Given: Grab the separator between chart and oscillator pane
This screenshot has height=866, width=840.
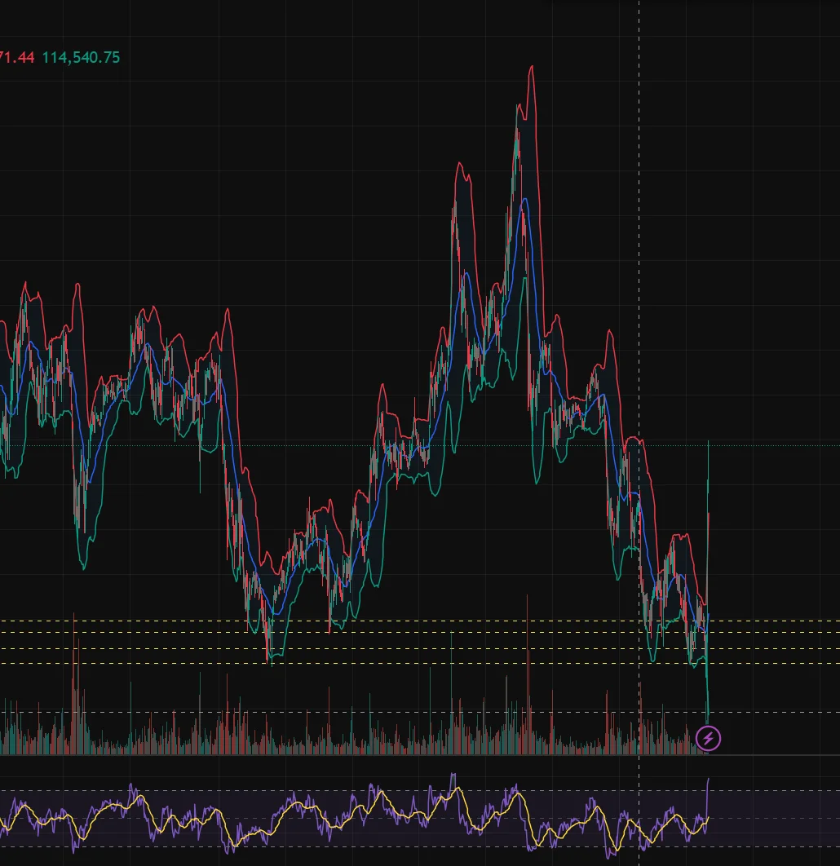Looking at the screenshot, I should [x=408, y=756].
